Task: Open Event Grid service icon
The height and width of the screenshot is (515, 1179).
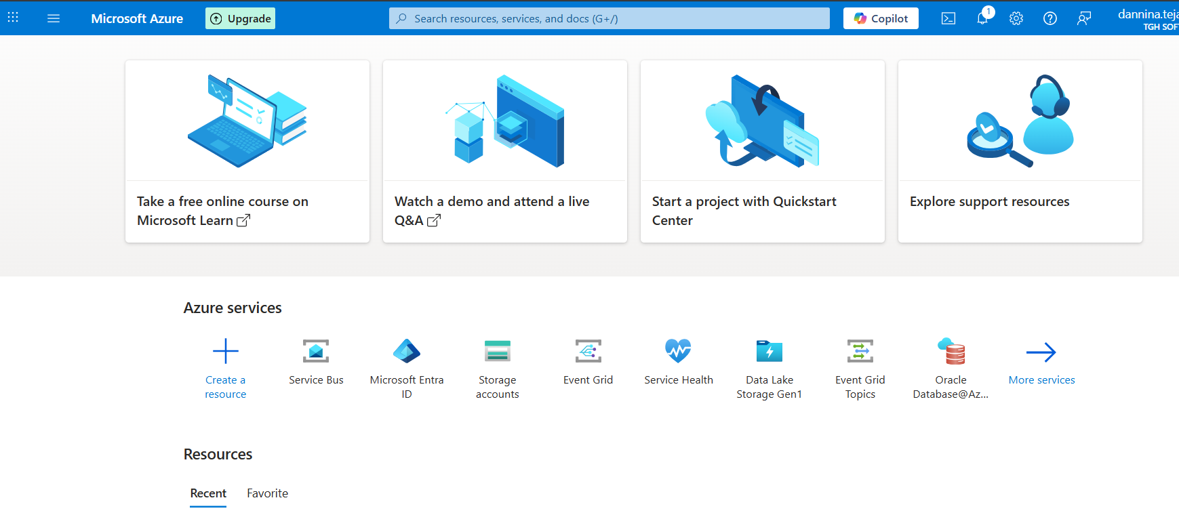Action: [588, 351]
